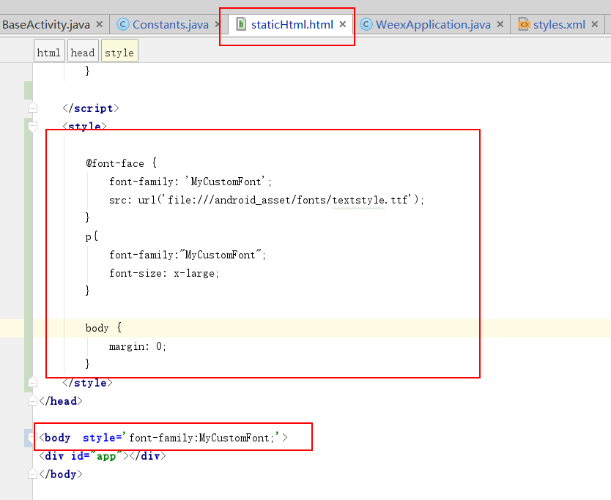Close the WeexApplication.java tab
Image resolution: width=611 pixels, height=500 pixels.
[x=500, y=25]
